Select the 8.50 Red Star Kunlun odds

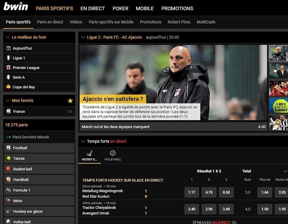226,192
